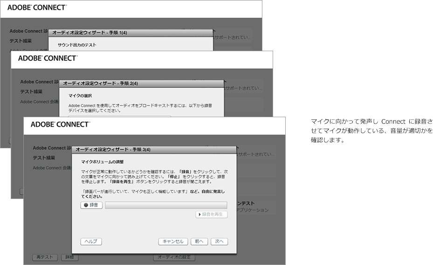
Task: Click the Adobe Connect logo in middle window
Action: [48, 59]
